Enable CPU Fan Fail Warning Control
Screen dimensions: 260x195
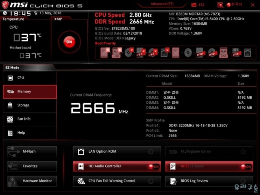pyautogui.click(x=117, y=181)
